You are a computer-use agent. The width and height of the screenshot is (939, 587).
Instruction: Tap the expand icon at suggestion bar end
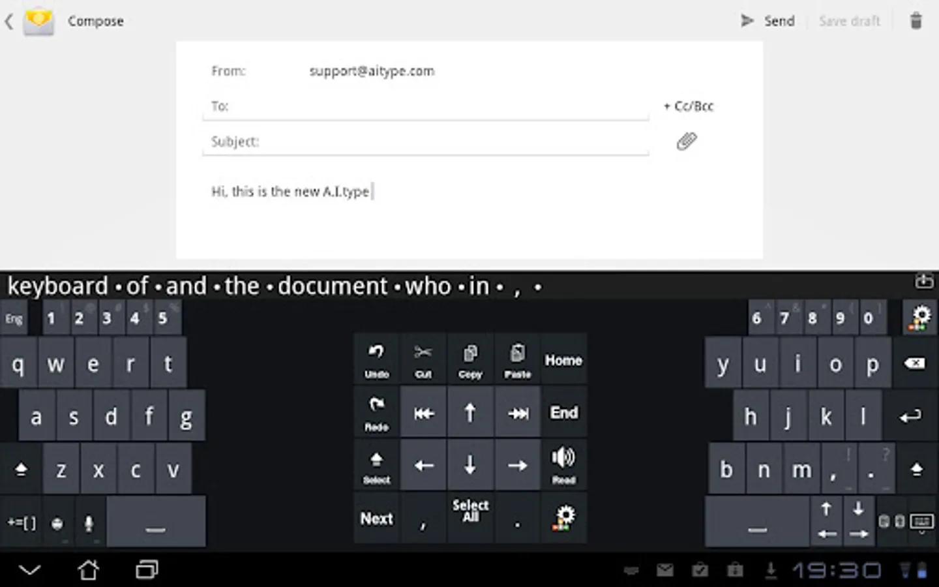(924, 281)
